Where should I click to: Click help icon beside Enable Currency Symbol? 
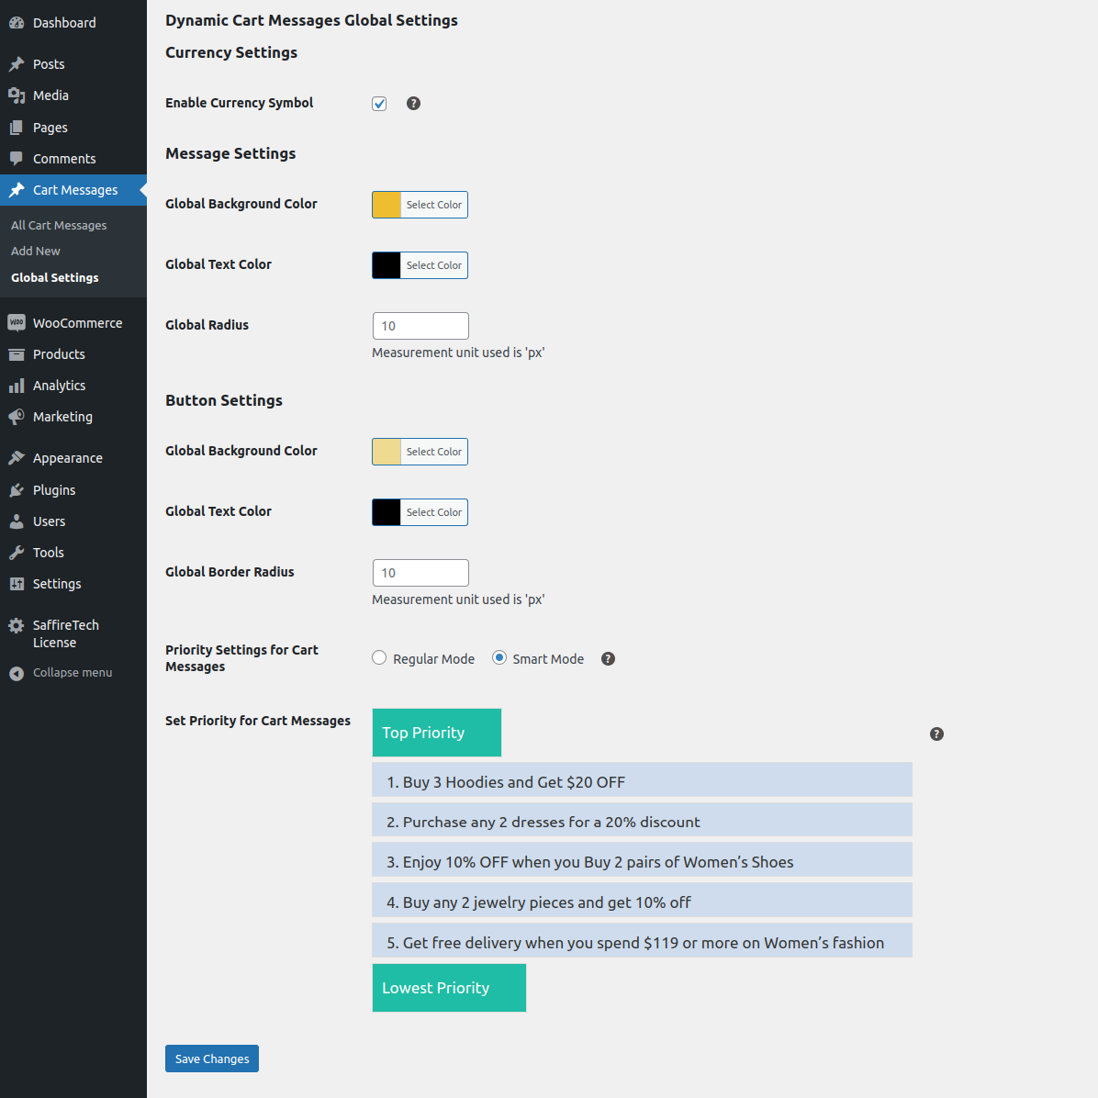point(413,104)
